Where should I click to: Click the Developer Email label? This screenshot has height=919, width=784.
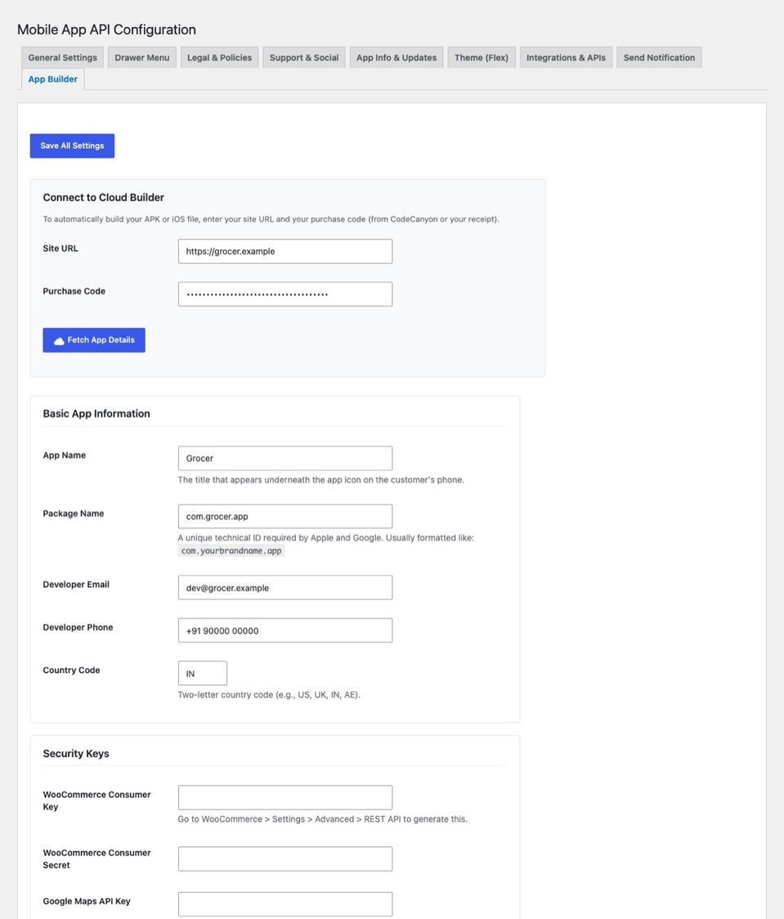point(76,585)
